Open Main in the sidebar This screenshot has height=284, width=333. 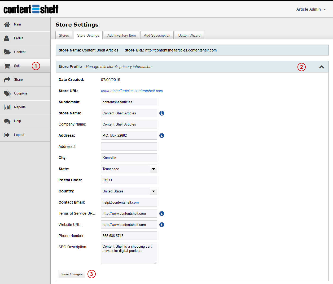click(25, 24)
